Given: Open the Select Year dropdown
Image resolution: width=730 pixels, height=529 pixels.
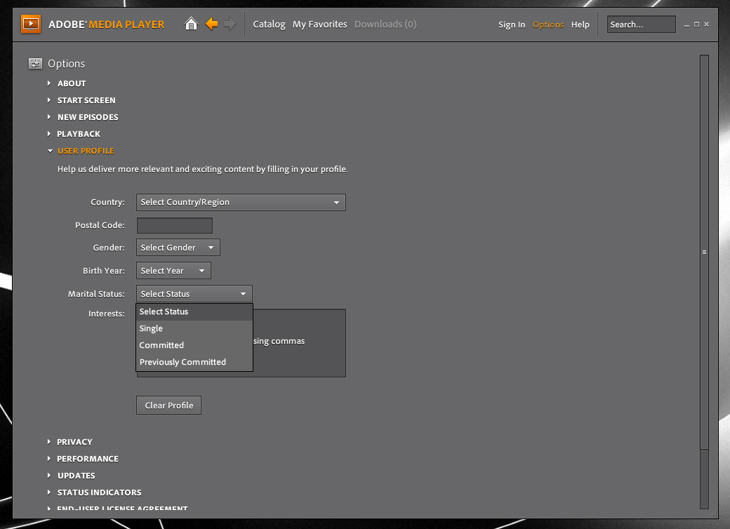Looking at the screenshot, I should [173, 271].
